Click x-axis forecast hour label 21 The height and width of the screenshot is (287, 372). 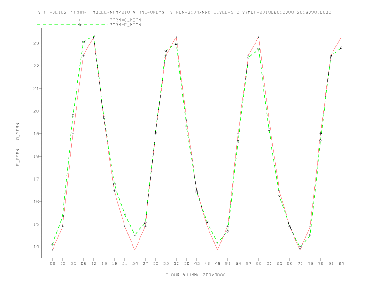point(124,264)
